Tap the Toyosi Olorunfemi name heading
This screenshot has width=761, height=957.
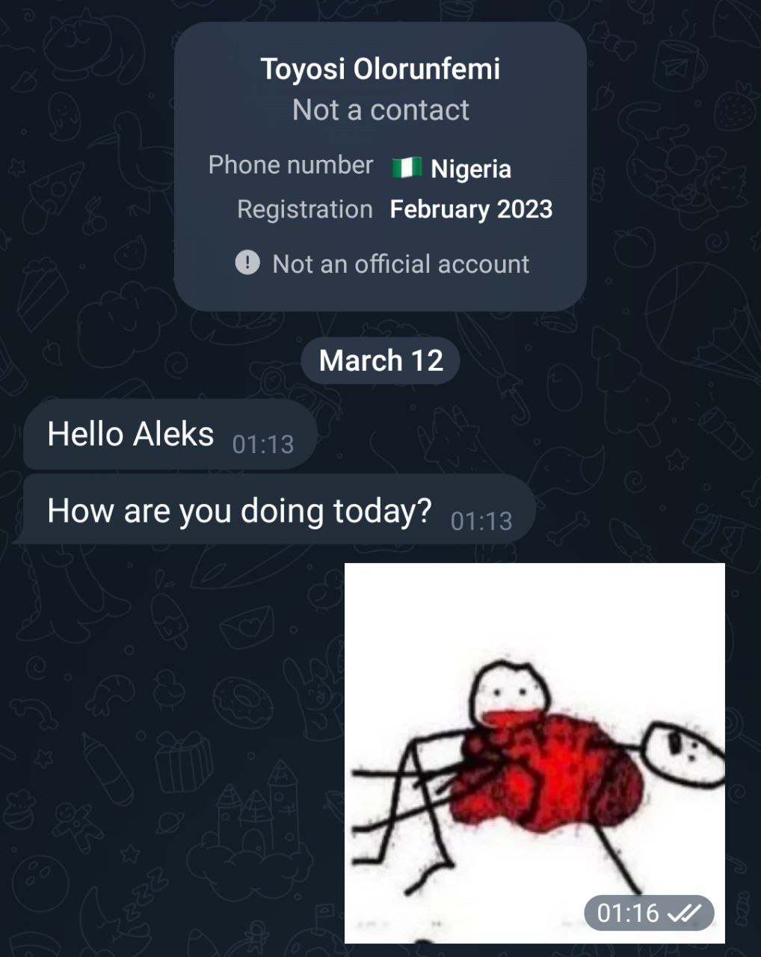point(380,69)
